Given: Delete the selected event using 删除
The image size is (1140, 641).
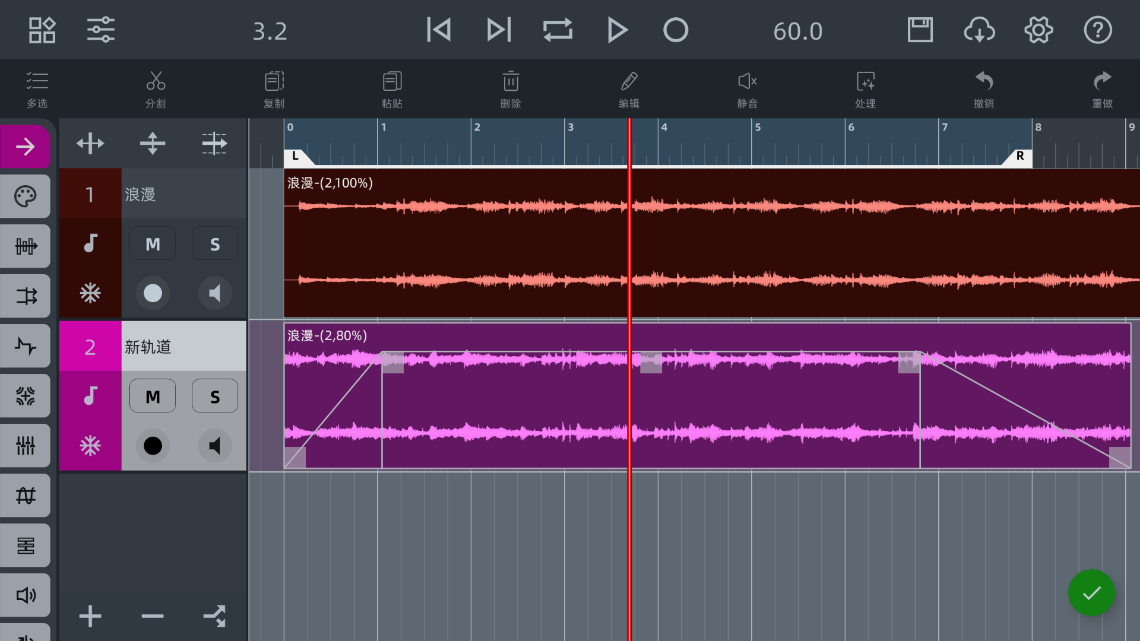Looking at the screenshot, I should 511,88.
